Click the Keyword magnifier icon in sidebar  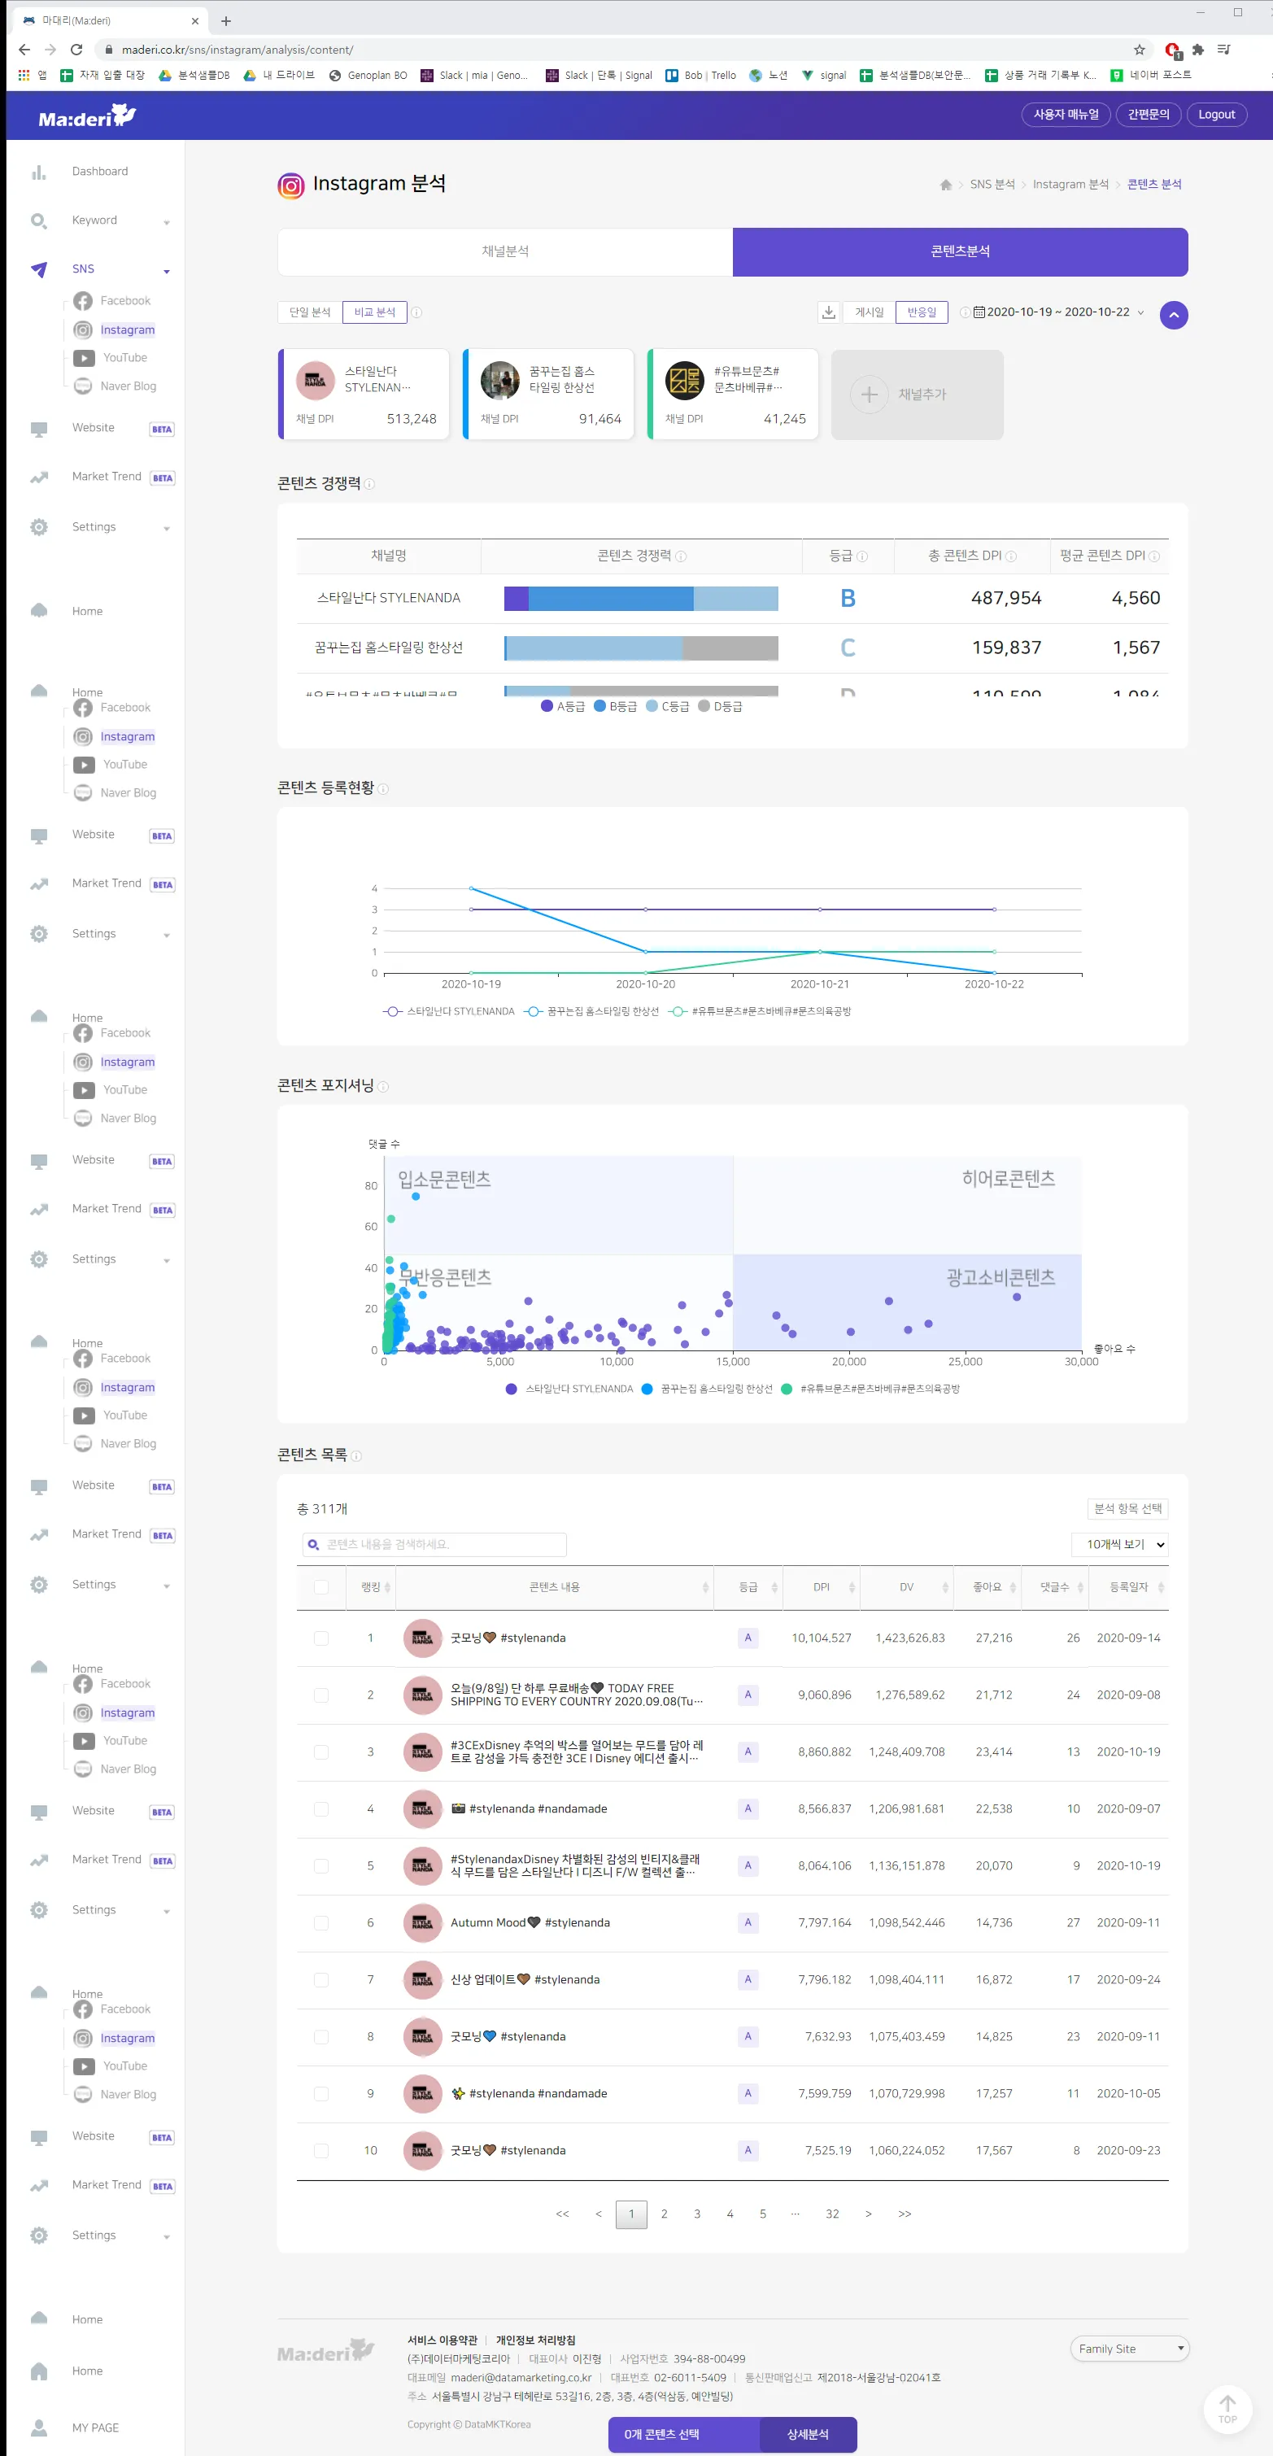pos(38,220)
